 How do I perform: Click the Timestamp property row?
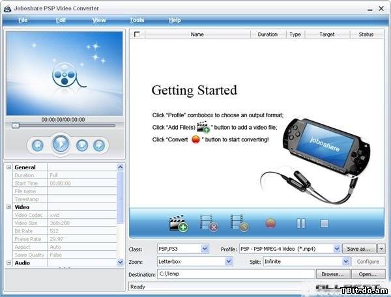(65, 199)
